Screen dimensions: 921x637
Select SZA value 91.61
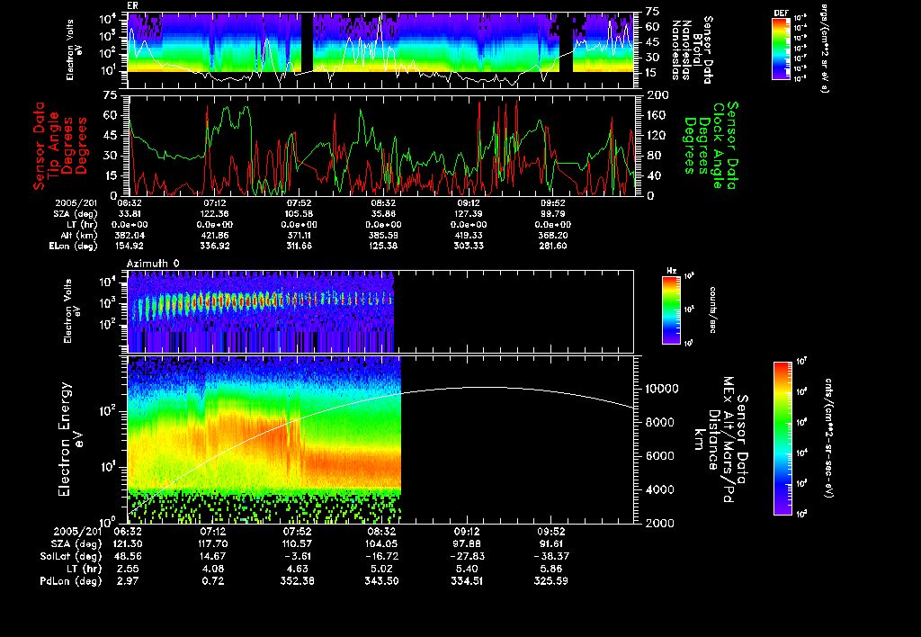tap(551, 543)
